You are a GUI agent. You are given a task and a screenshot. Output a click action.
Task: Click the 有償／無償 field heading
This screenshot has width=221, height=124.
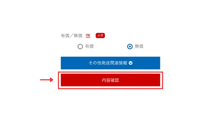tap(72, 36)
